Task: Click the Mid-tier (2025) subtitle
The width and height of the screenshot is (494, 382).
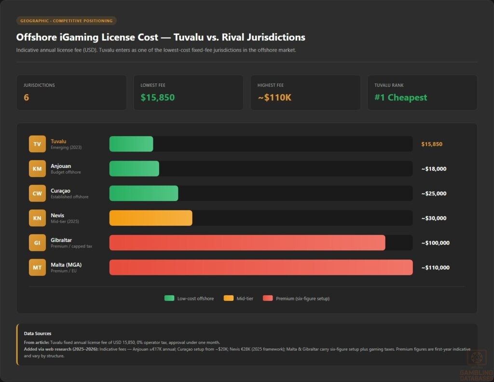Action: pyautogui.click(x=65, y=221)
